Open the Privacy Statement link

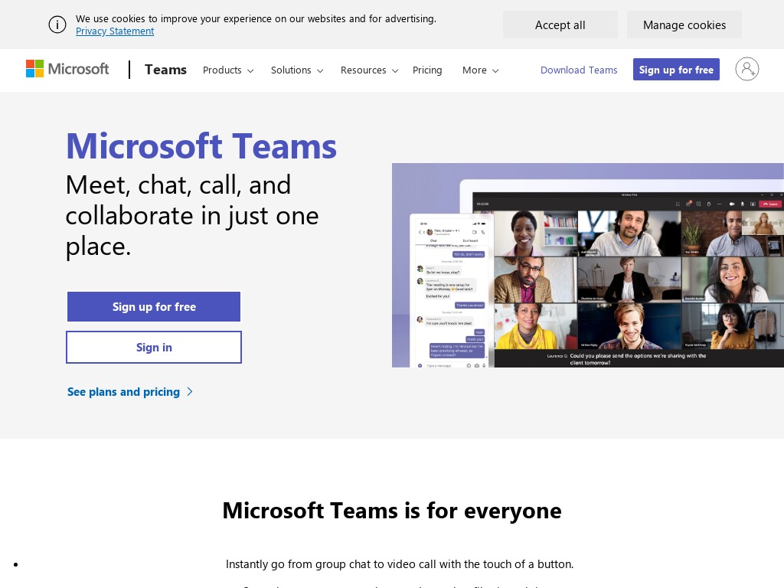tap(115, 31)
